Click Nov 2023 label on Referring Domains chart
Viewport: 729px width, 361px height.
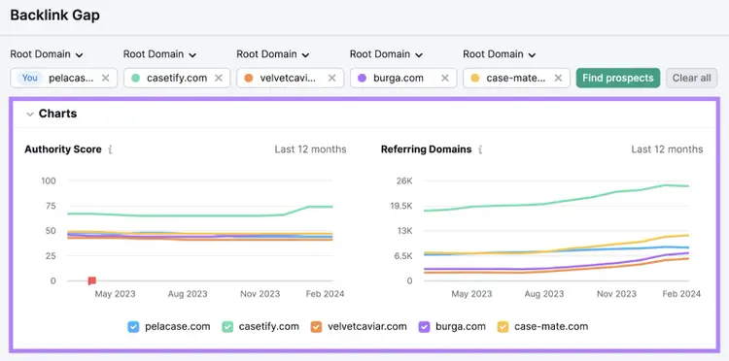point(616,294)
